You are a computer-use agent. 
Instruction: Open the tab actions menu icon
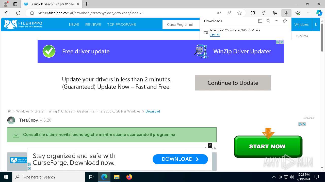(x=15, y=4)
